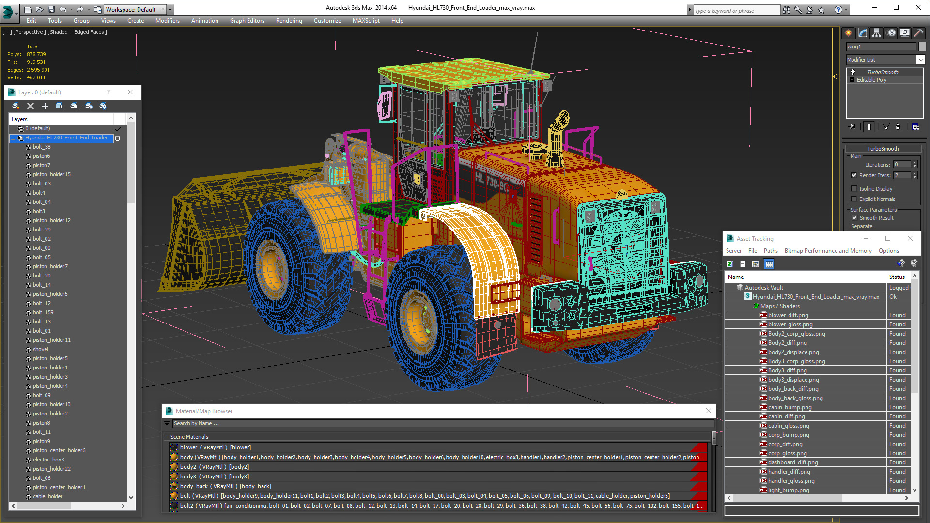Click Shaded + Edged Faces viewport label
The image size is (930, 523).
(77, 32)
